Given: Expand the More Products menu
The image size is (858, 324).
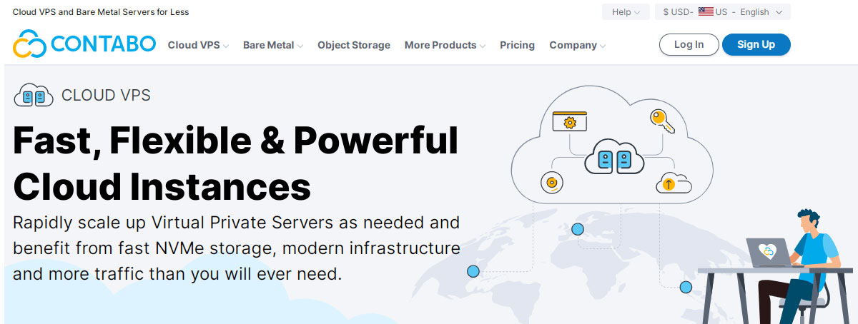Looking at the screenshot, I should 445,45.
